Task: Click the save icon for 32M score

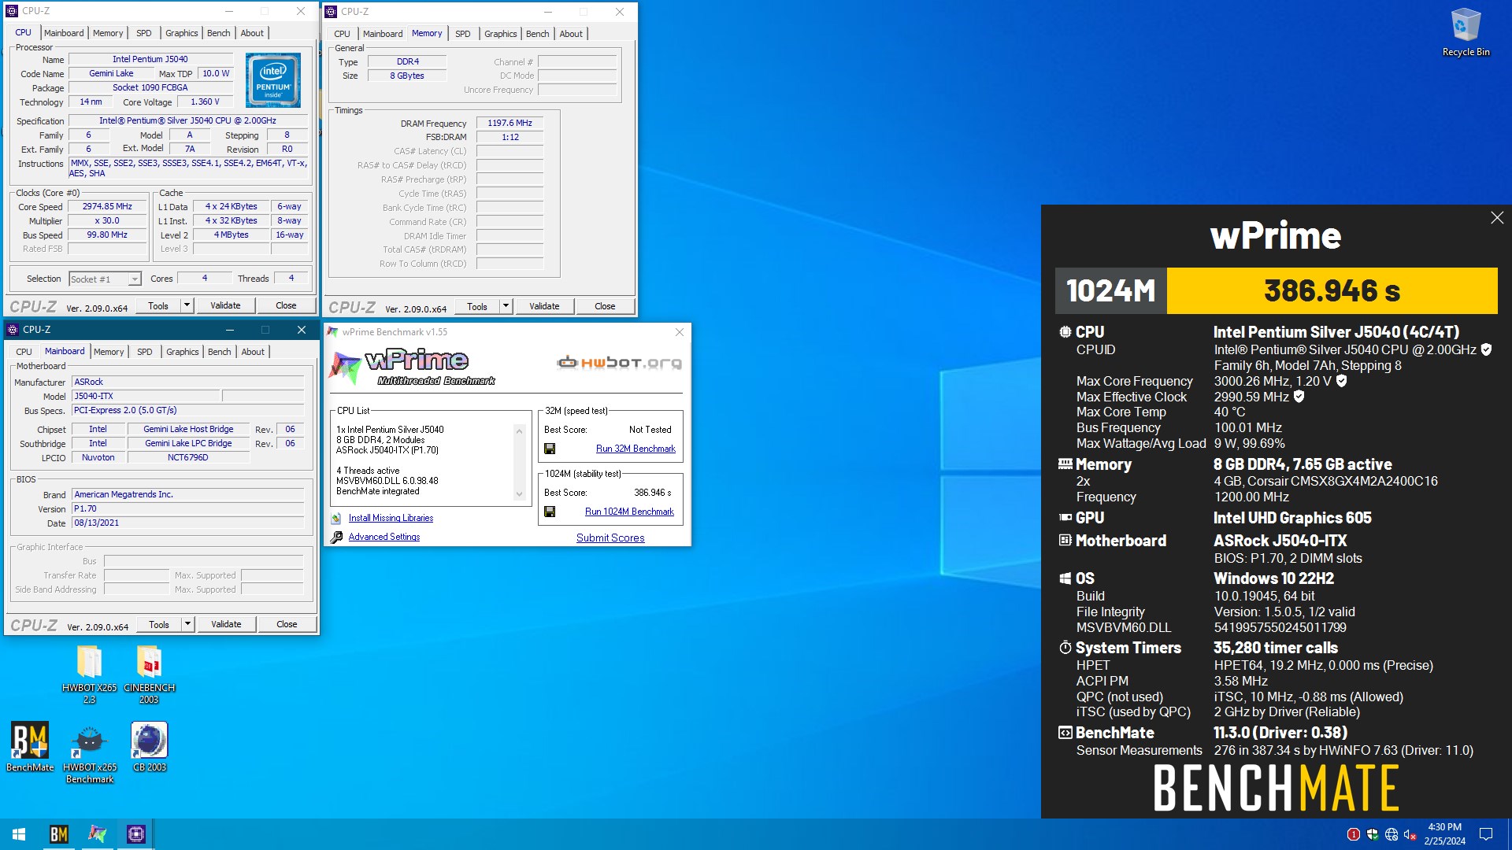Action: click(550, 449)
